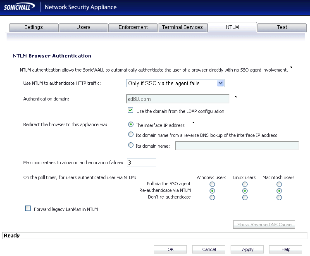Select the Its domain name radio button

tap(131, 145)
